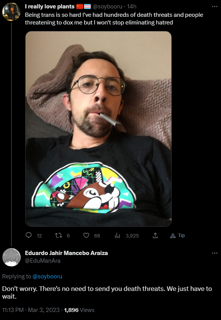This screenshot has height=320, width=221.
Task: Like the tweet with the heart icon
Action: tap(86, 236)
